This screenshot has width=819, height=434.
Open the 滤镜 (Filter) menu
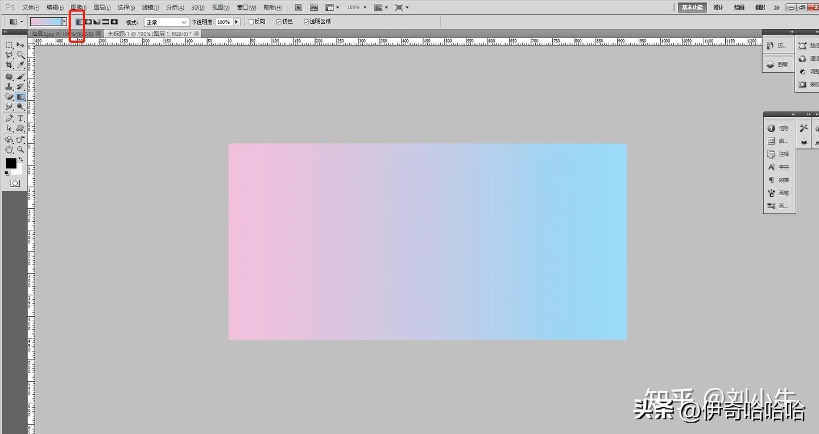150,7
